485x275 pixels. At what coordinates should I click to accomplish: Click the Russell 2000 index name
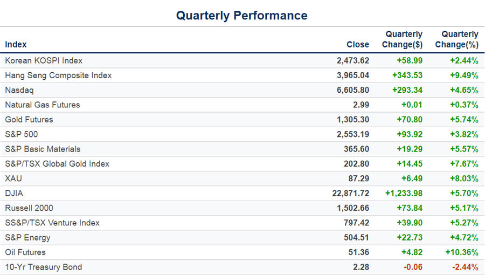point(29,208)
